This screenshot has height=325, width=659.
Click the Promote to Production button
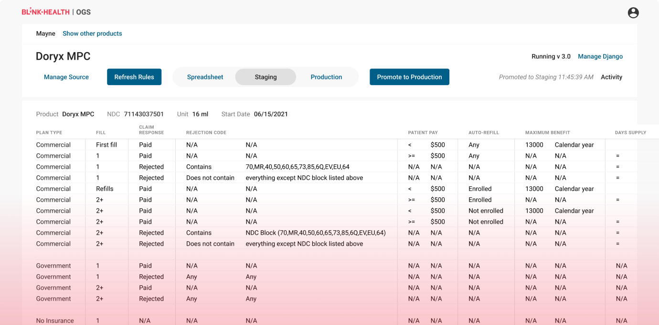click(409, 77)
